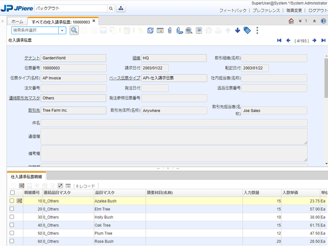Click the paperclip chat/post-it icon
Viewport: 328px width, 246px height.
click(179, 31)
